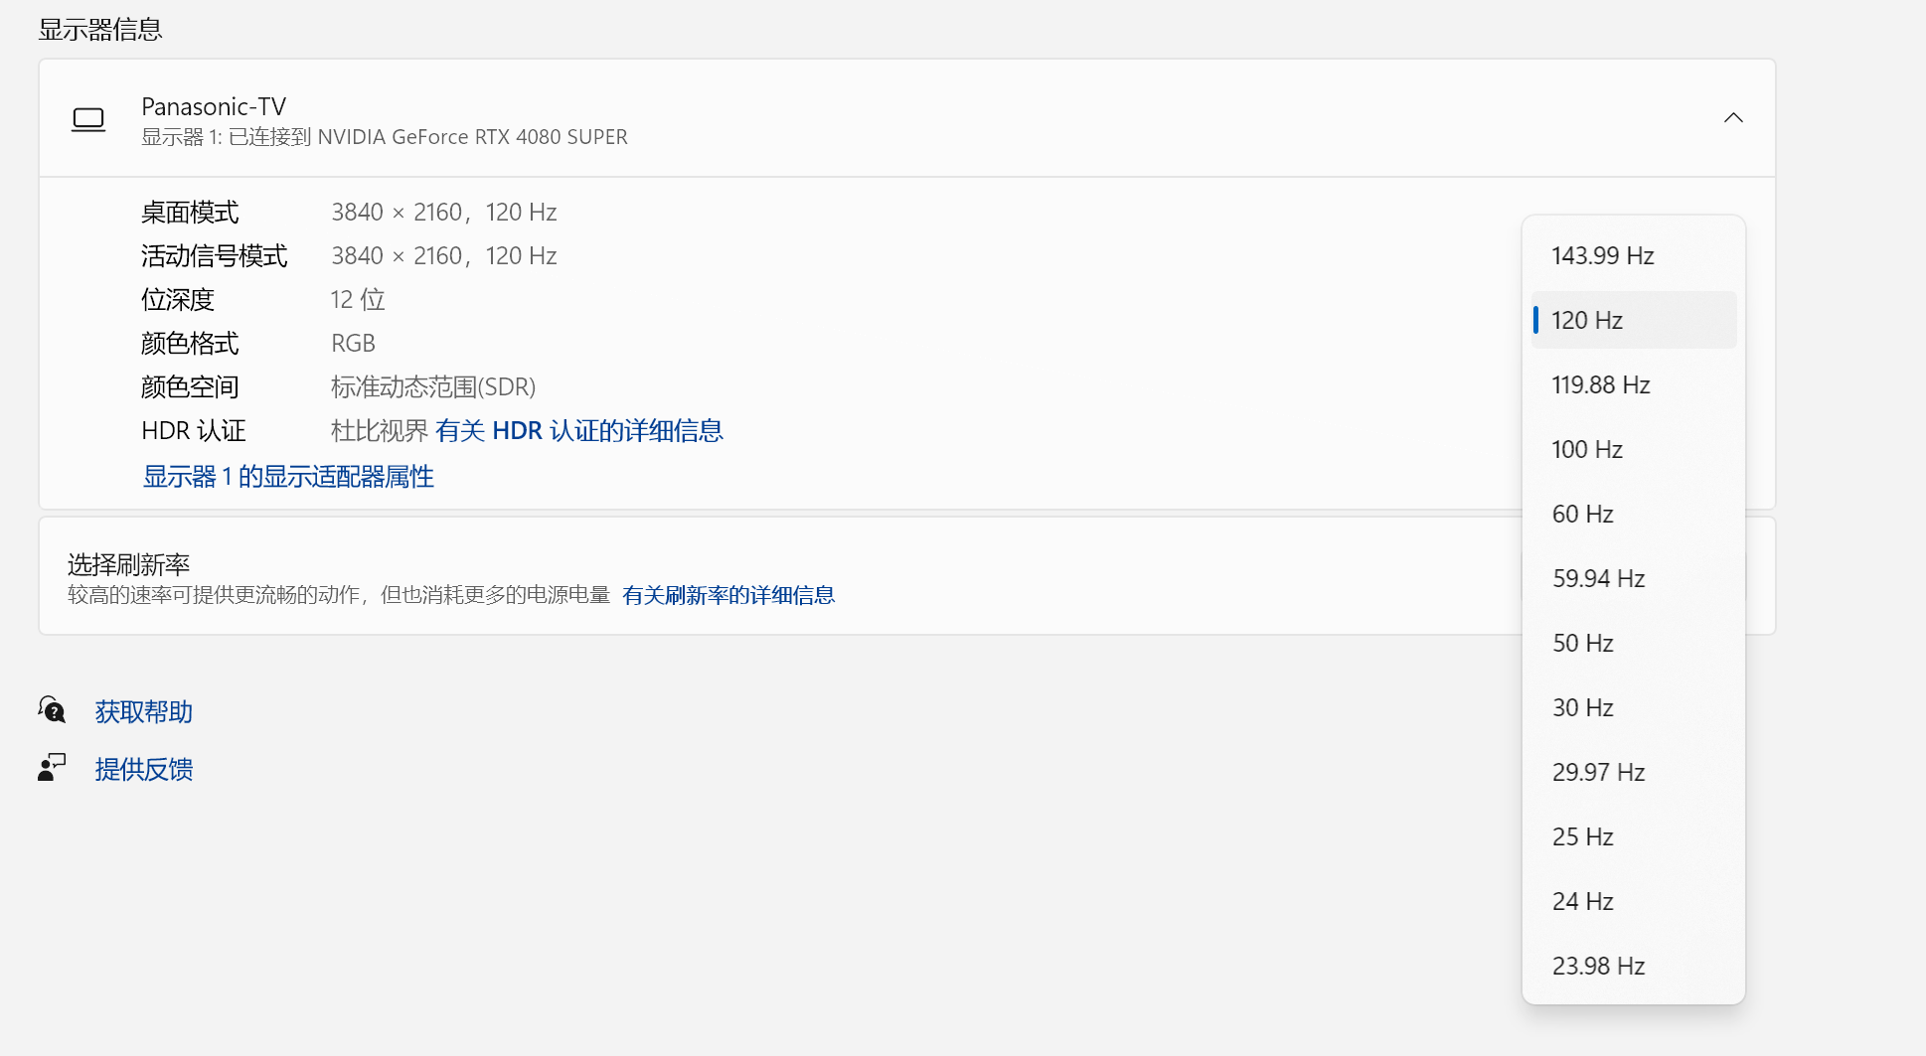Collapse the Panasonic-TV display info section
The image size is (1926, 1056).
tap(1732, 118)
